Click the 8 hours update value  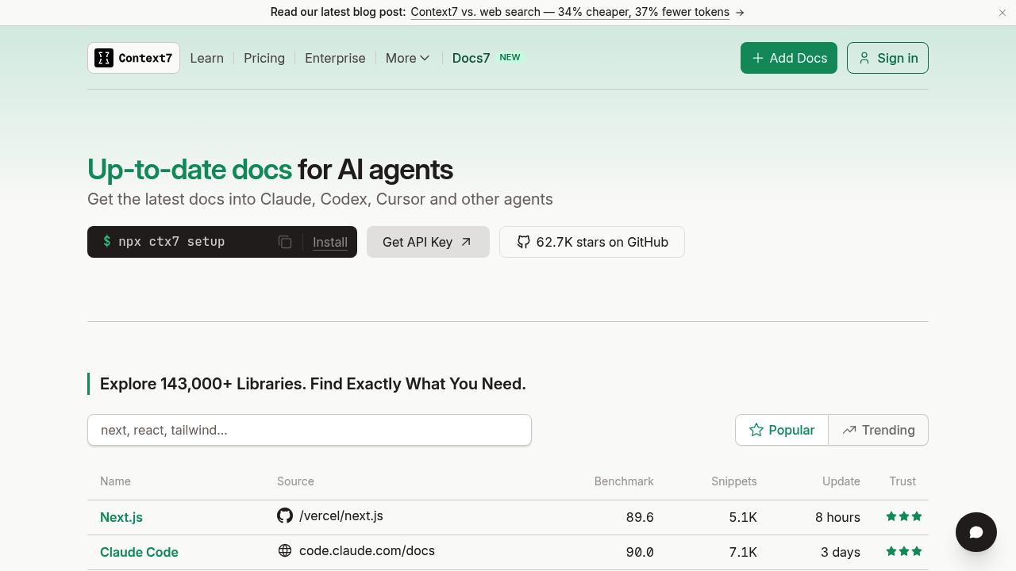(837, 517)
